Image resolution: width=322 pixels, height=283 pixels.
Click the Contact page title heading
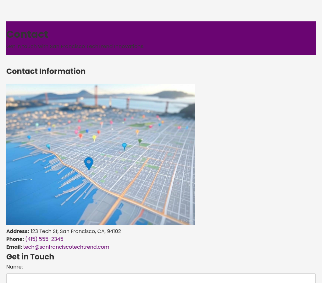point(27,34)
